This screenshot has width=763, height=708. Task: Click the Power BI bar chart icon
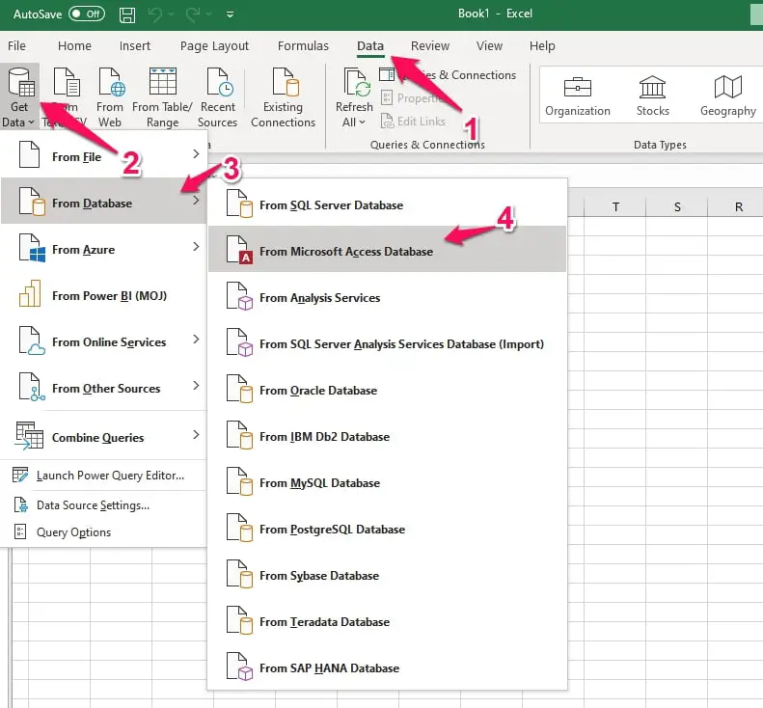tap(30, 293)
